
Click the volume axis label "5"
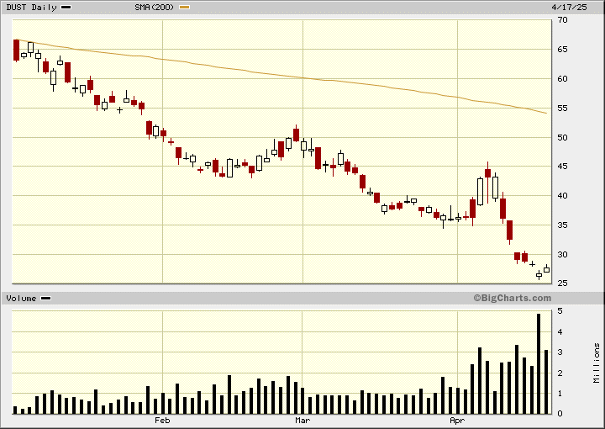tap(560, 311)
